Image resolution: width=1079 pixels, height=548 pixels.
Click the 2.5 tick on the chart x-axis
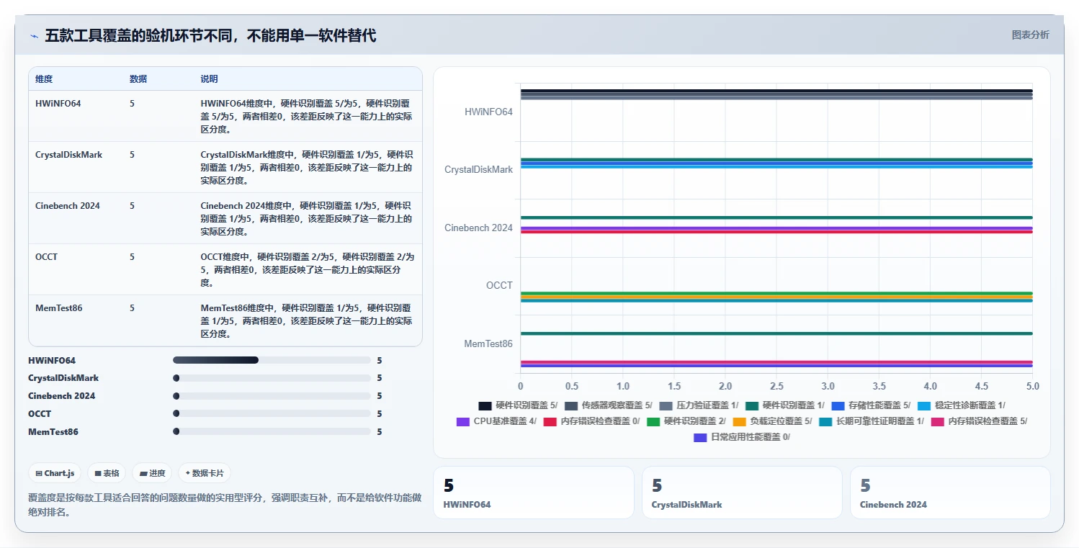(x=776, y=386)
